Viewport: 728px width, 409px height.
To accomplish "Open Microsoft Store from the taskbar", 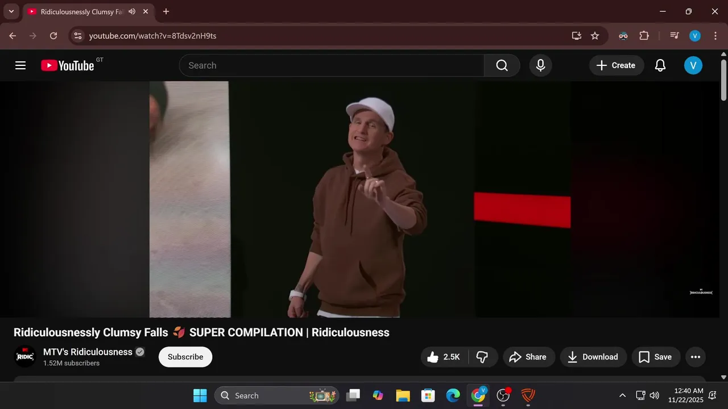I will (428, 395).
